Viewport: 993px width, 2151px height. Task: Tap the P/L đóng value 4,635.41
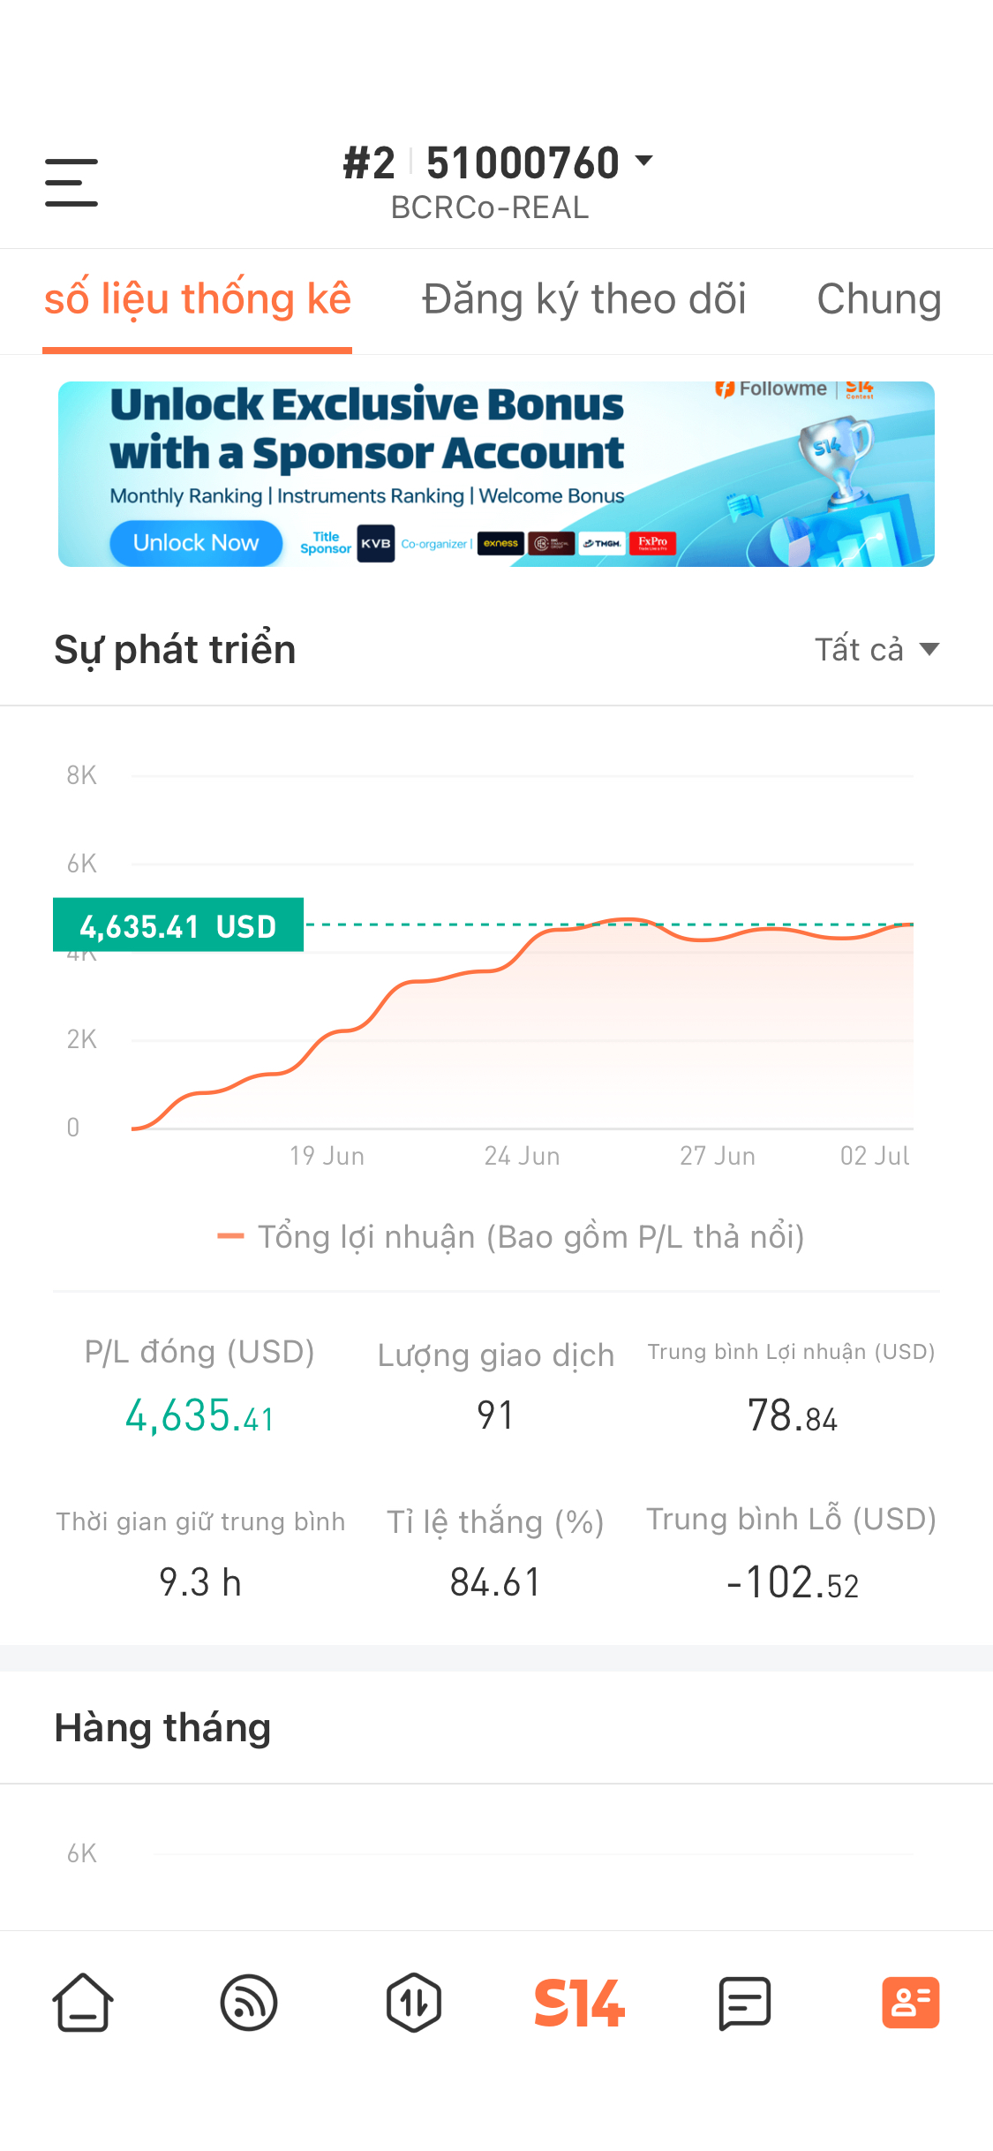point(199,1415)
